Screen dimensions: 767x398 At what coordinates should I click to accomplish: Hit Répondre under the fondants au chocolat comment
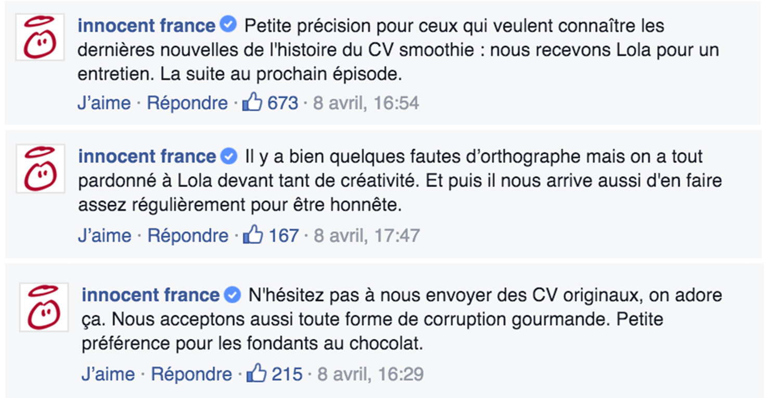(191, 374)
